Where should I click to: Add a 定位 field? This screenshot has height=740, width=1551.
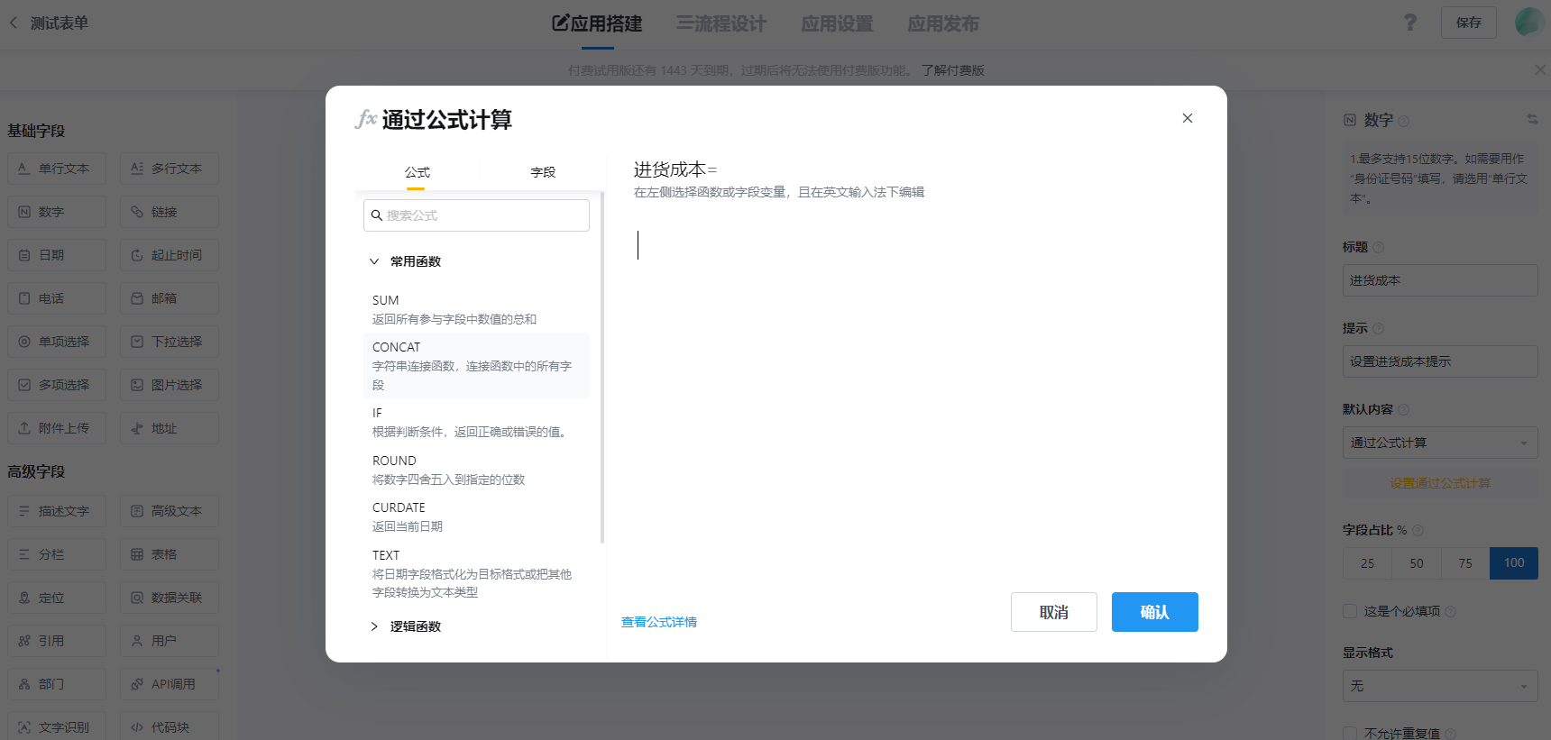pyautogui.click(x=57, y=598)
